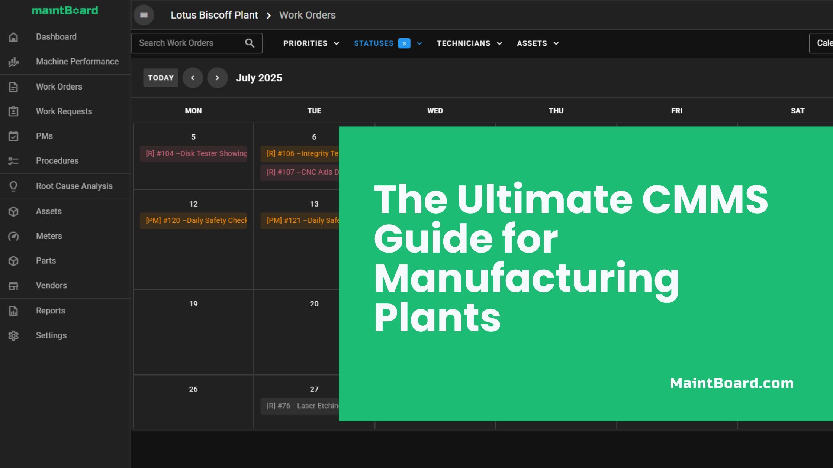Click the search magnifier icon
The height and width of the screenshot is (468, 833).
pyautogui.click(x=249, y=43)
